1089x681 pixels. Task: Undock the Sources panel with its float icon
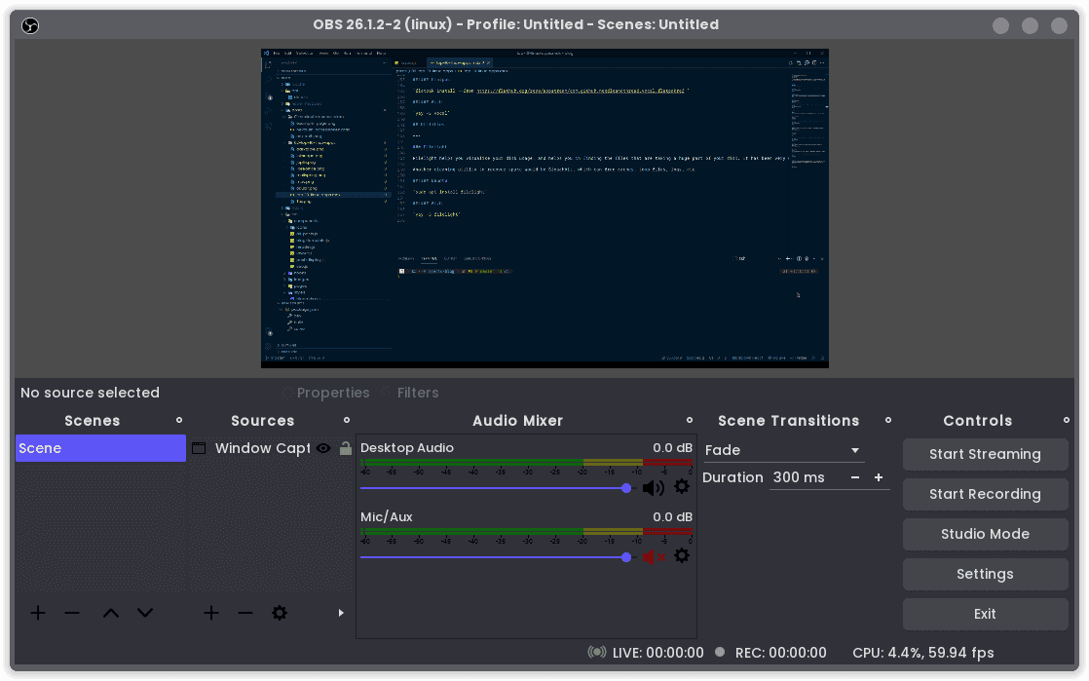(x=347, y=421)
